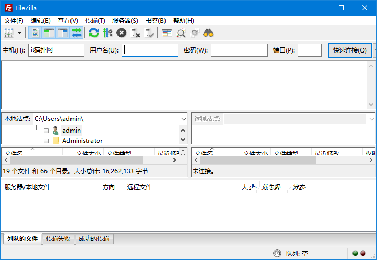The width and height of the screenshot is (377, 260).
Task: Click the 端口(P) port field
Action: pos(310,50)
